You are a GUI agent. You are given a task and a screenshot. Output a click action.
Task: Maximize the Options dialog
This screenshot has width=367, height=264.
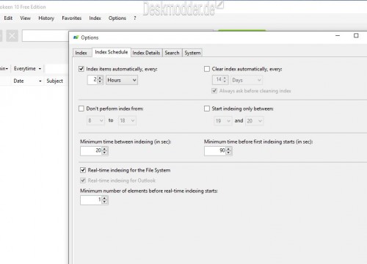(x=356, y=36)
